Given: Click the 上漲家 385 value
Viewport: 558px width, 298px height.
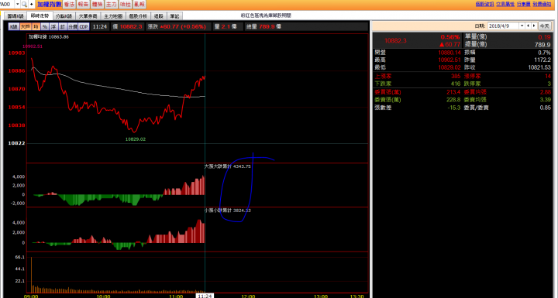Looking at the screenshot, I should pos(455,76).
